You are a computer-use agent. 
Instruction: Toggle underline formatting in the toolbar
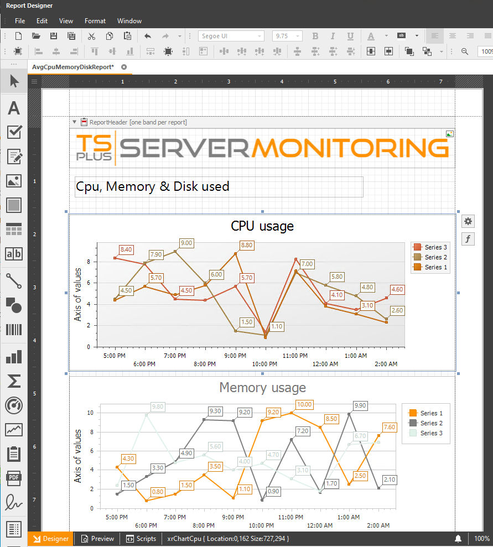(350, 36)
